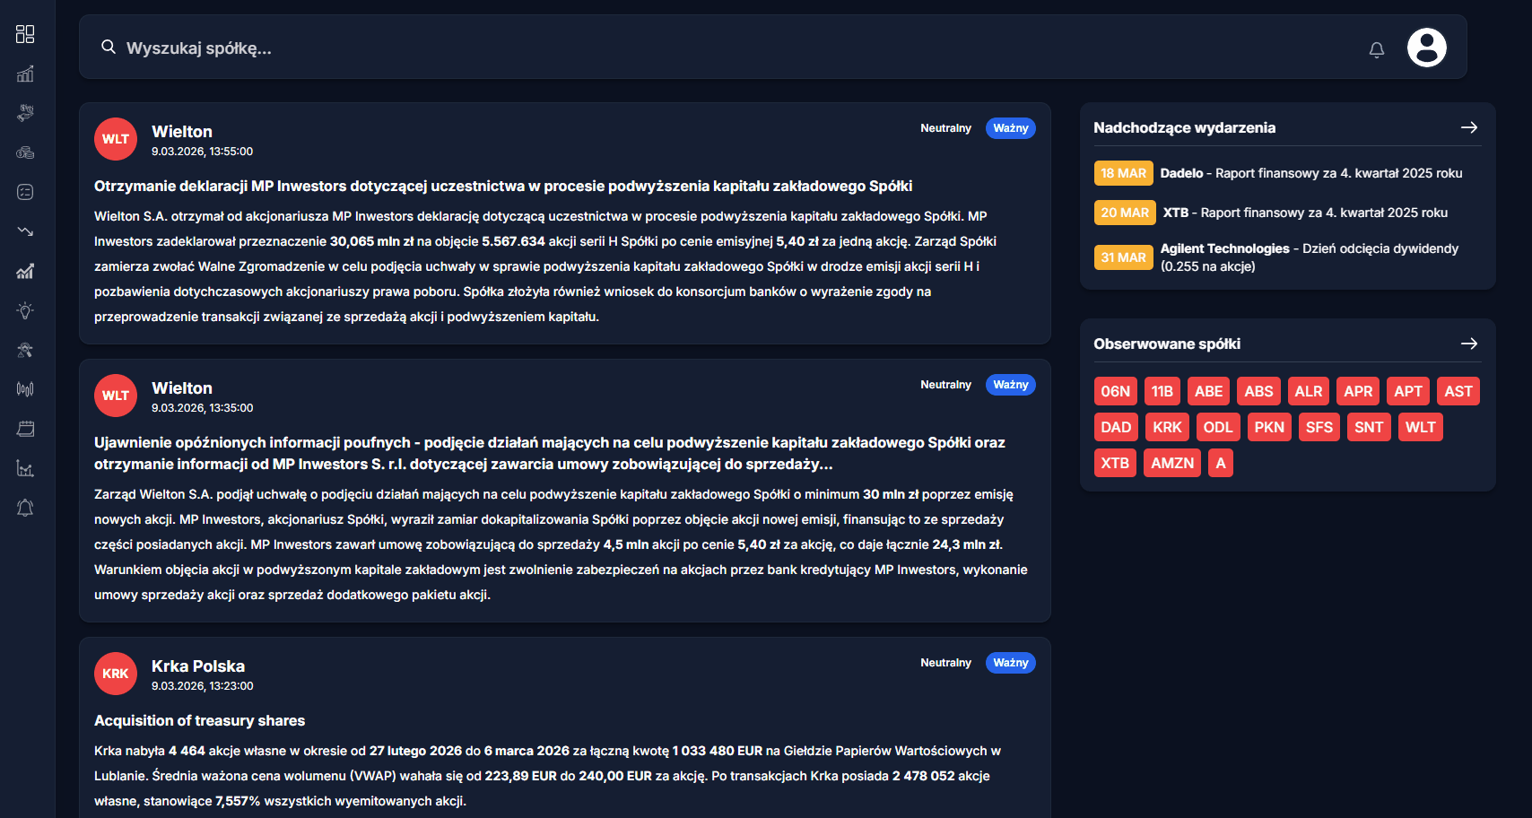The height and width of the screenshot is (818, 1532).
Task: Expand the Obserwowane spółki arrow
Action: tap(1468, 344)
